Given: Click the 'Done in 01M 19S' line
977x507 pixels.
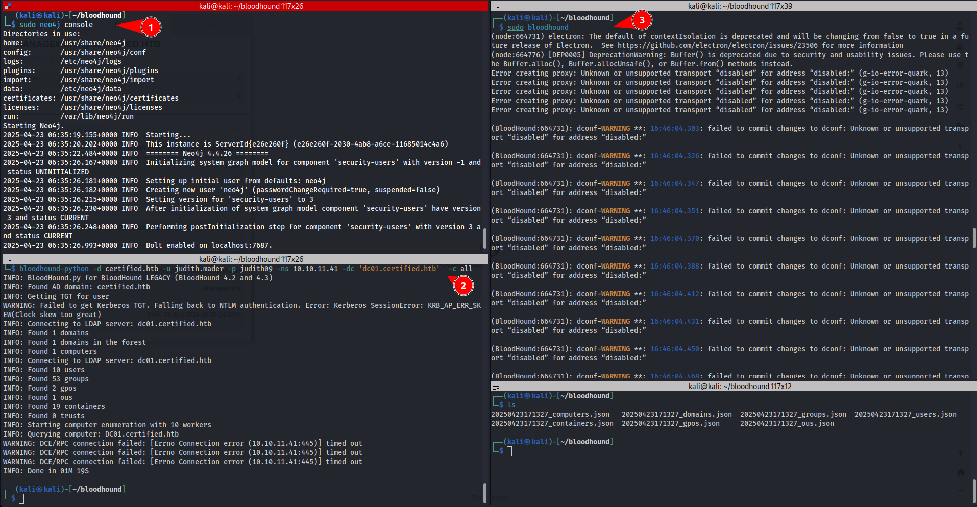Looking at the screenshot, I should tap(46, 471).
